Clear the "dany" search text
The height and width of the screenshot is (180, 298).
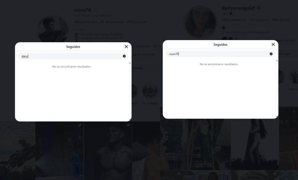[124, 56]
